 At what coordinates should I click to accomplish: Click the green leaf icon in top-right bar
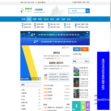(73, 2)
